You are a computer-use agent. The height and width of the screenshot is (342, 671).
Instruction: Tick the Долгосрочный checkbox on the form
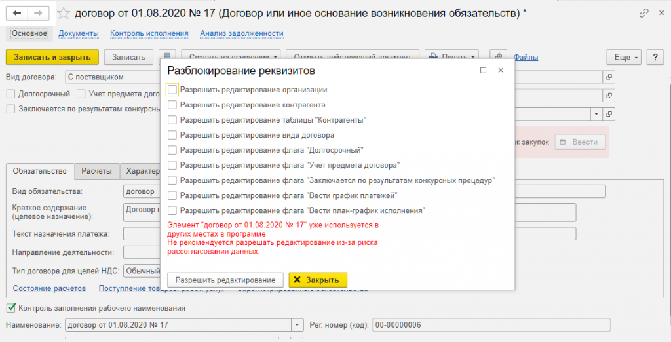tap(10, 94)
